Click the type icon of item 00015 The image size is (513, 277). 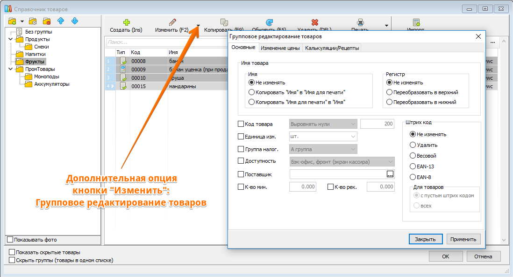point(123,86)
